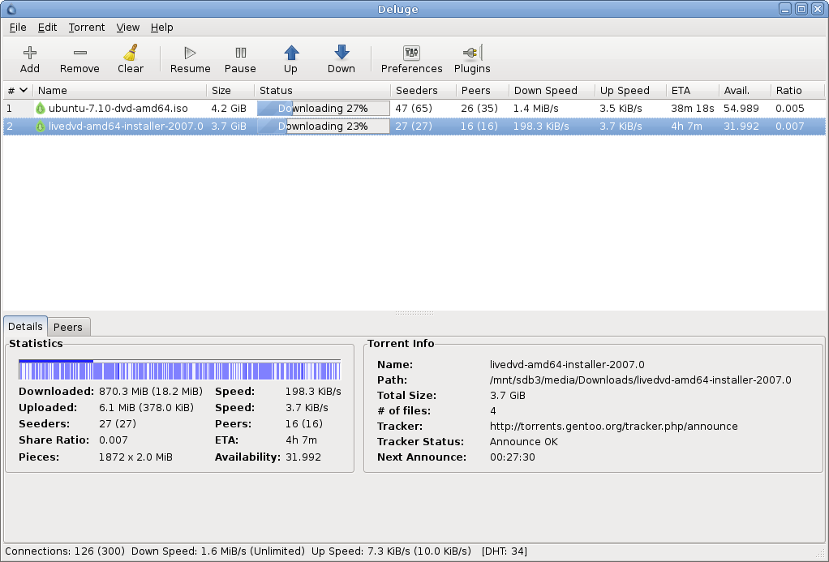
Task: Move torrent down in queue
Action: (341, 54)
